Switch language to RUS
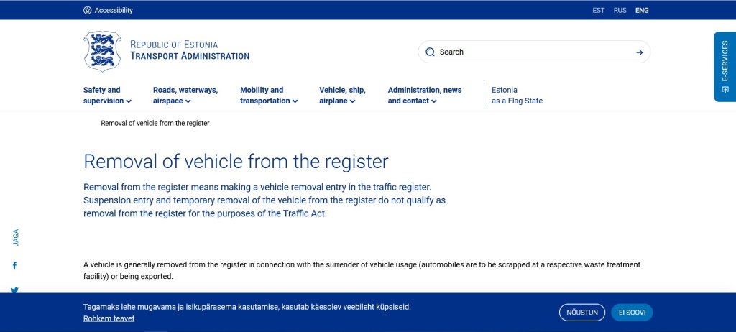This screenshot has width=736, height=332. pyautogui.click(x=620, y=11)
